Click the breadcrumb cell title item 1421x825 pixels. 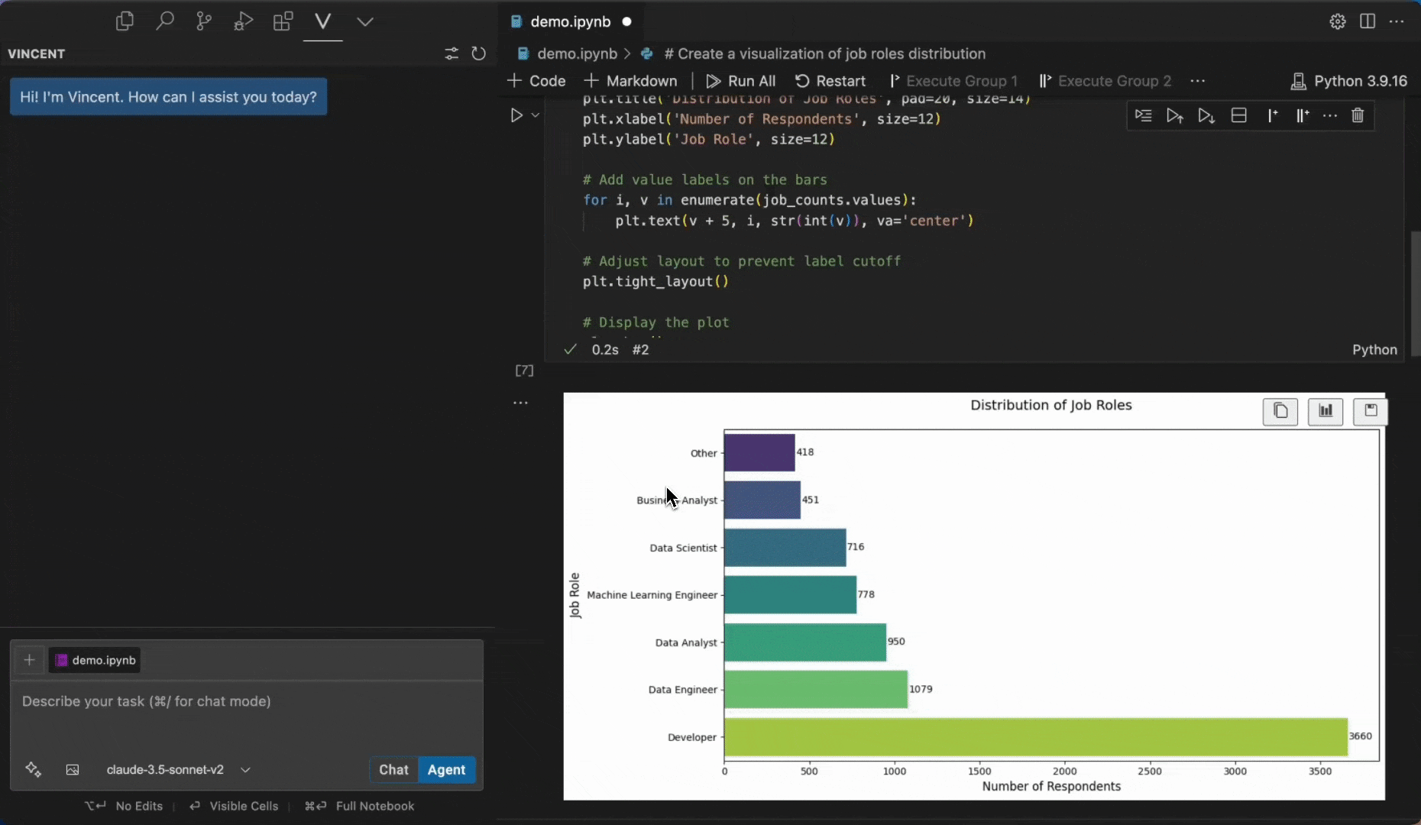pos(824,53)
